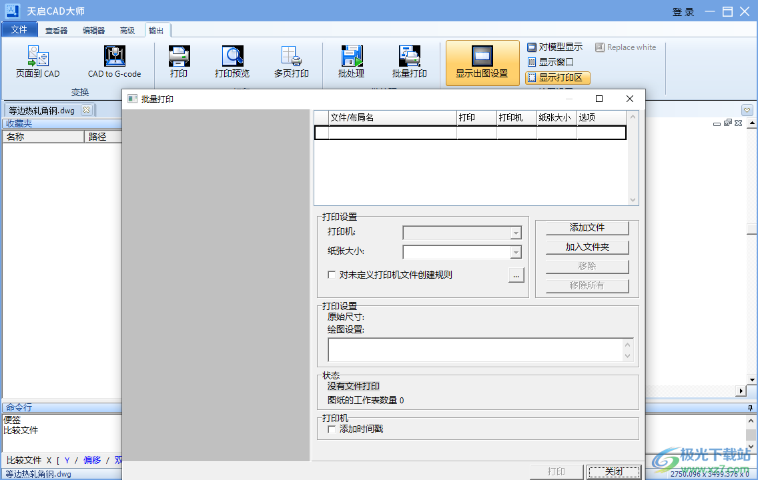Close the 等边热轧角钢.dwg document tab
758x480 pixels.
click(86, 109)
